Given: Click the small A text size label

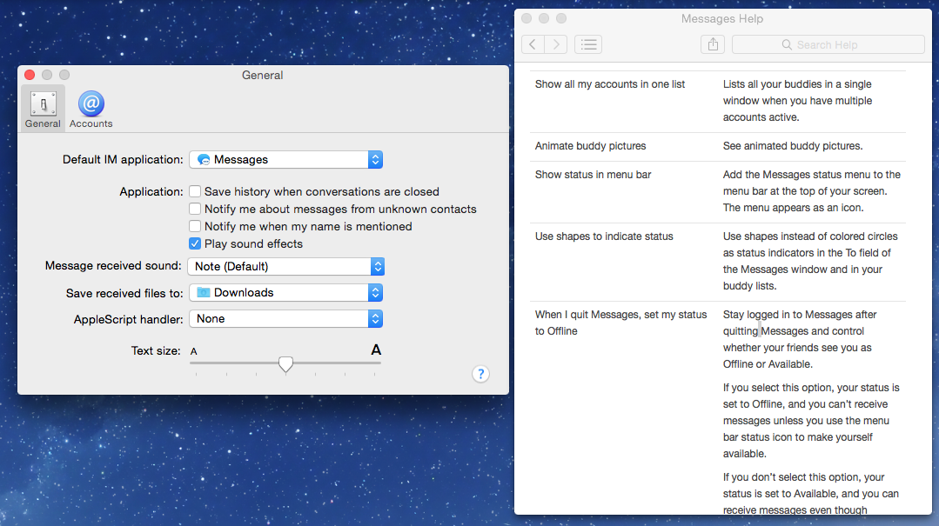Looking at the screenshot, I should [193, 351].
